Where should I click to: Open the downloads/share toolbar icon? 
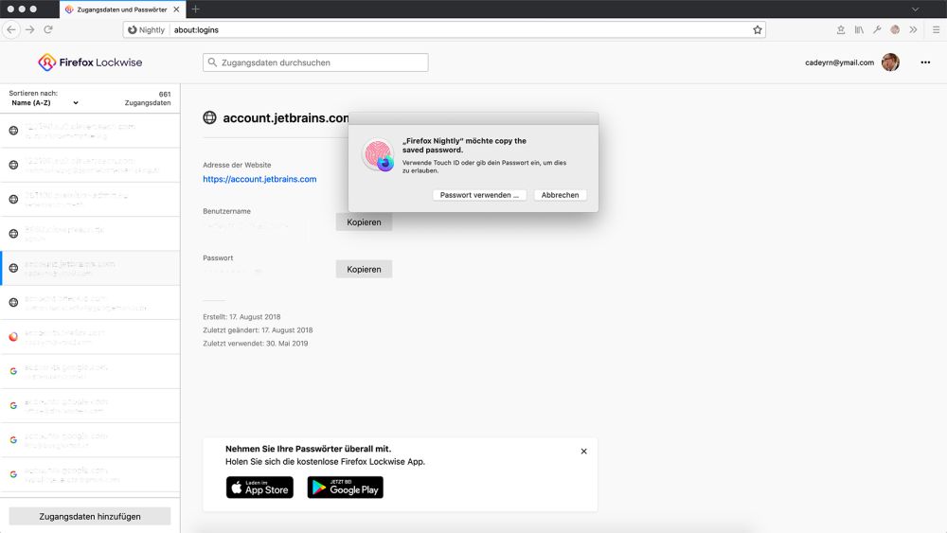pos(841,29)
